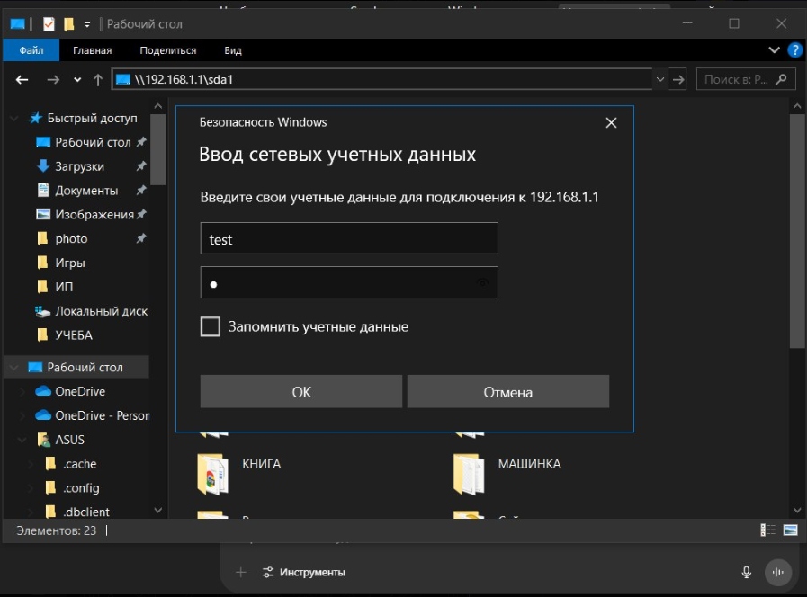Open the Explorer help question icon
This screenshot has width=807, height=597.
(794, 50)
